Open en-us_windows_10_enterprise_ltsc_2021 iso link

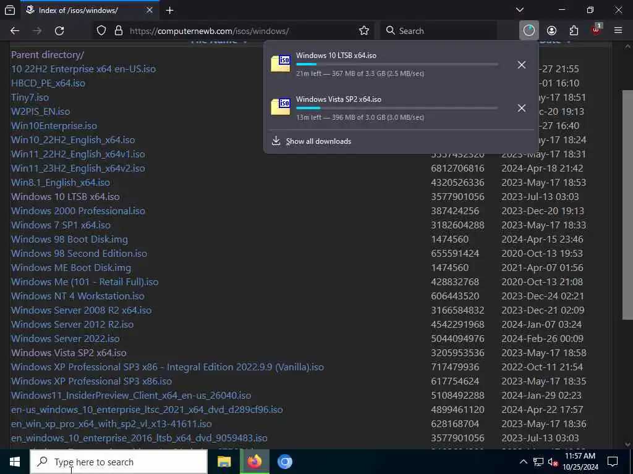pyautogui.click(x=147, y=410)
